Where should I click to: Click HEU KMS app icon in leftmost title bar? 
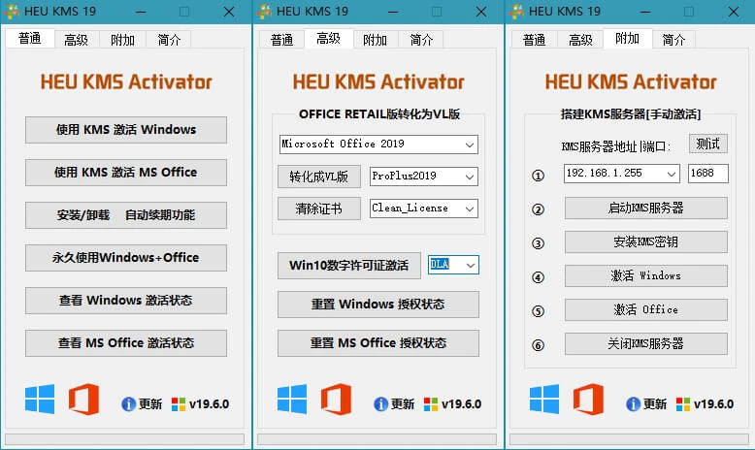pos(12,12)
